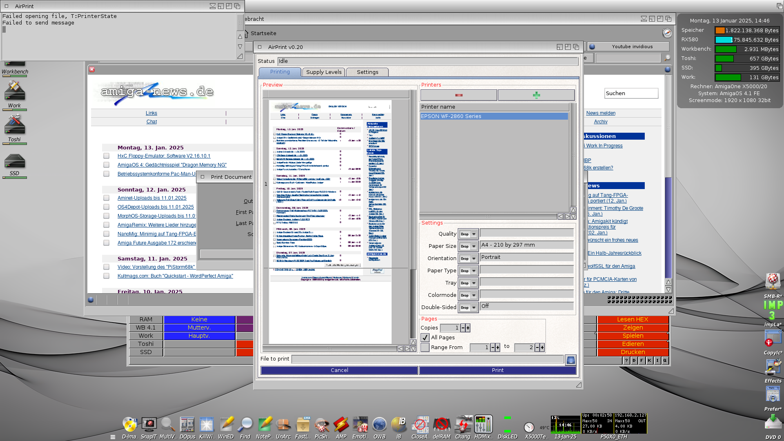The height and width of the screenshot is (441, 784).
Task: Remove the selected printer with red minus
Action: pos(459,95)
